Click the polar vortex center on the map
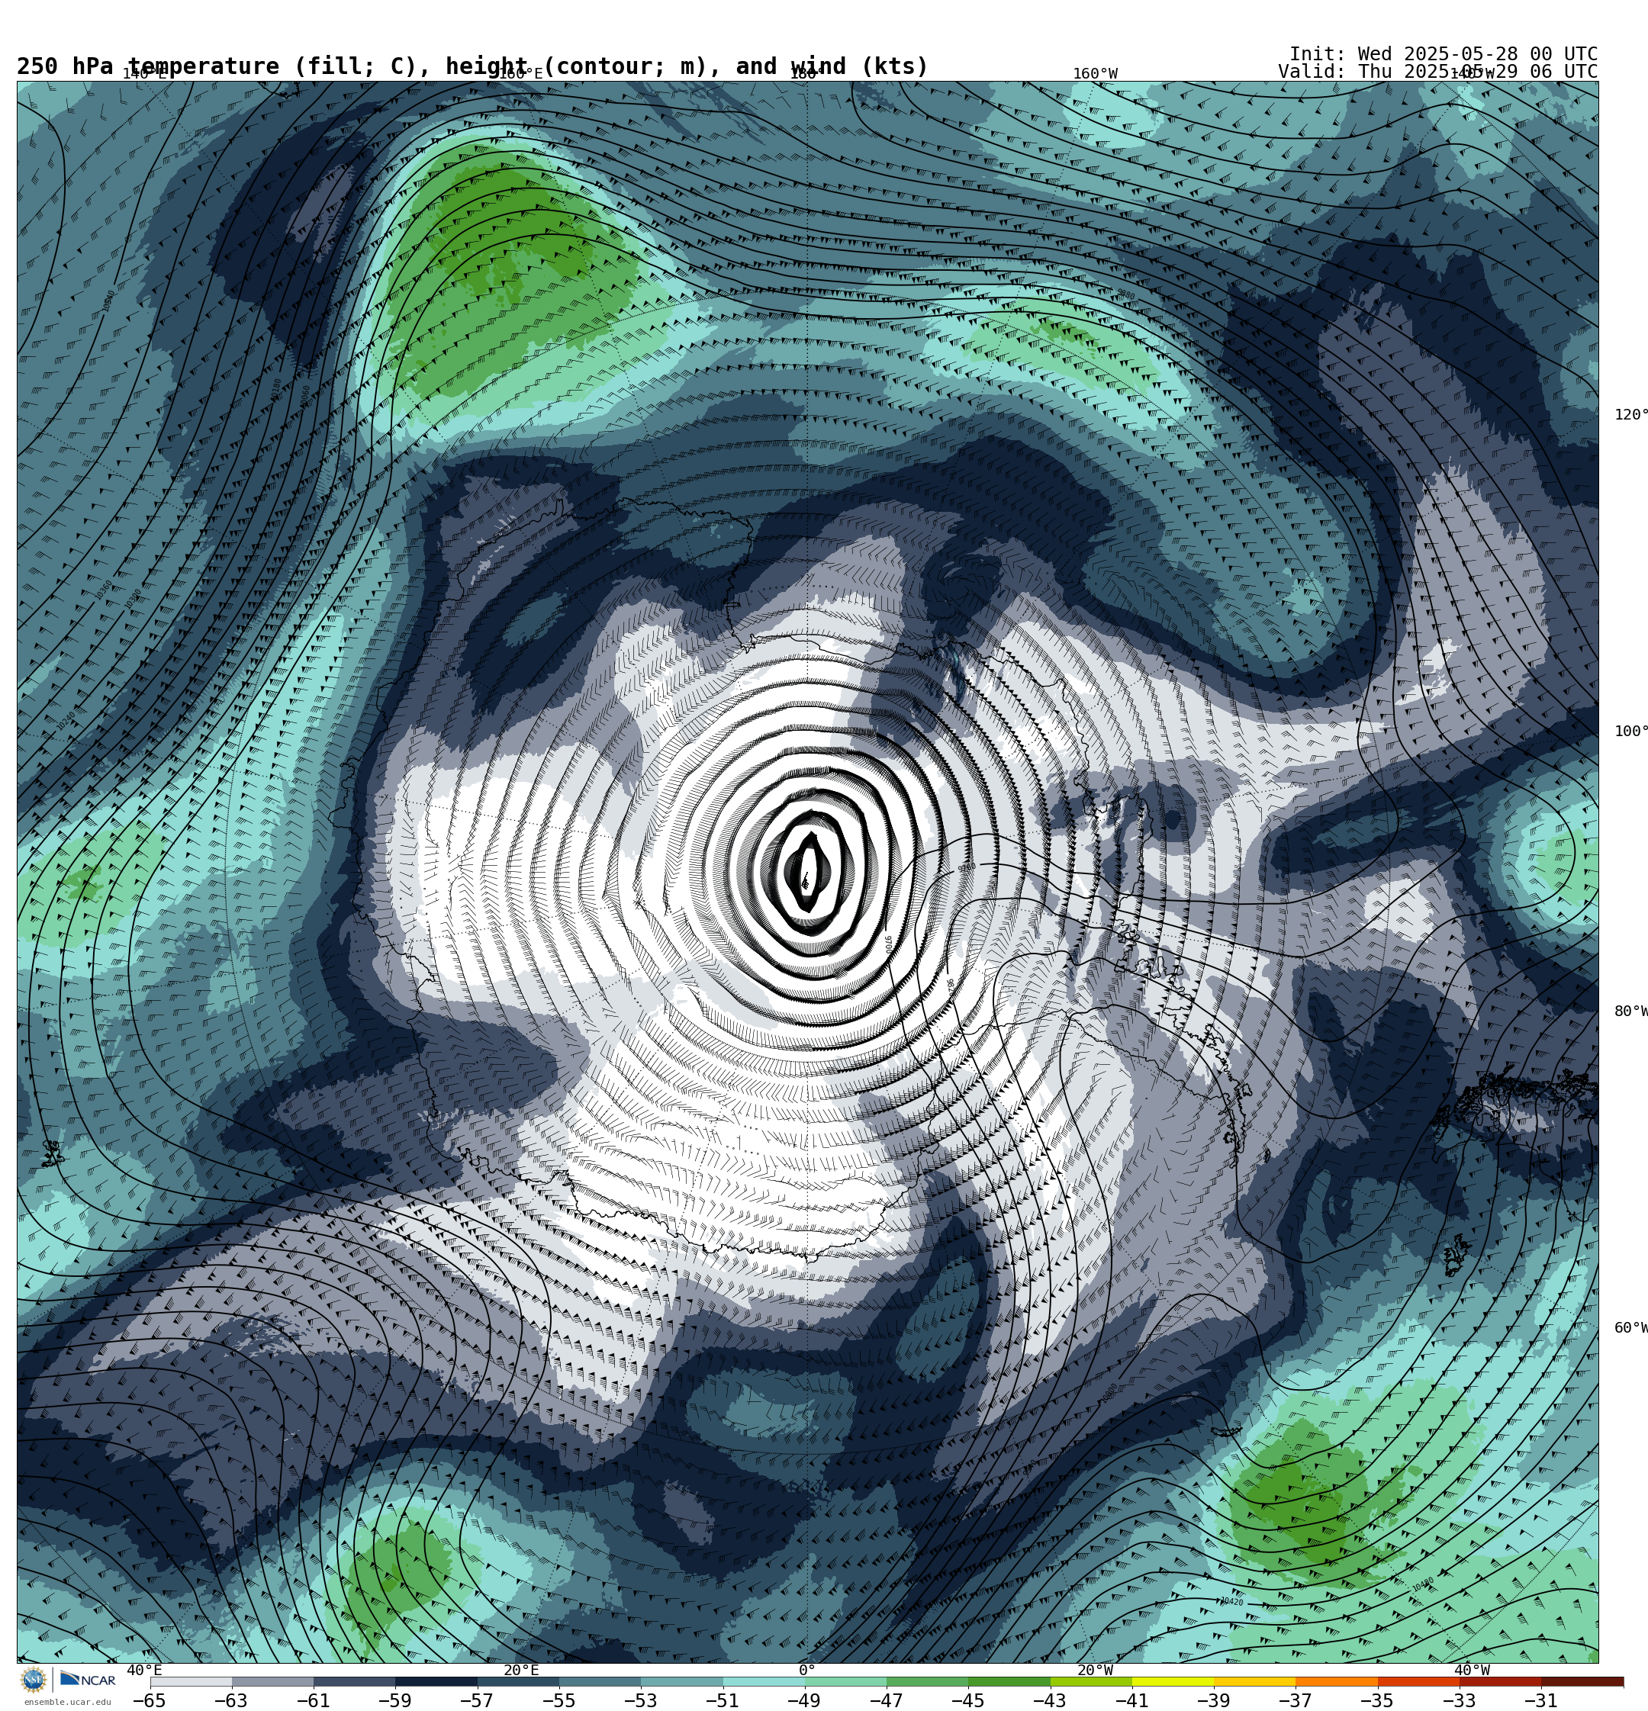This screenshot has height=1711, width=1648. (x=807, y=873)
